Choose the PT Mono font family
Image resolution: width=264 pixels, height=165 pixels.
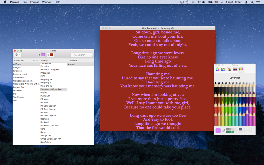(x=53, y=99)
